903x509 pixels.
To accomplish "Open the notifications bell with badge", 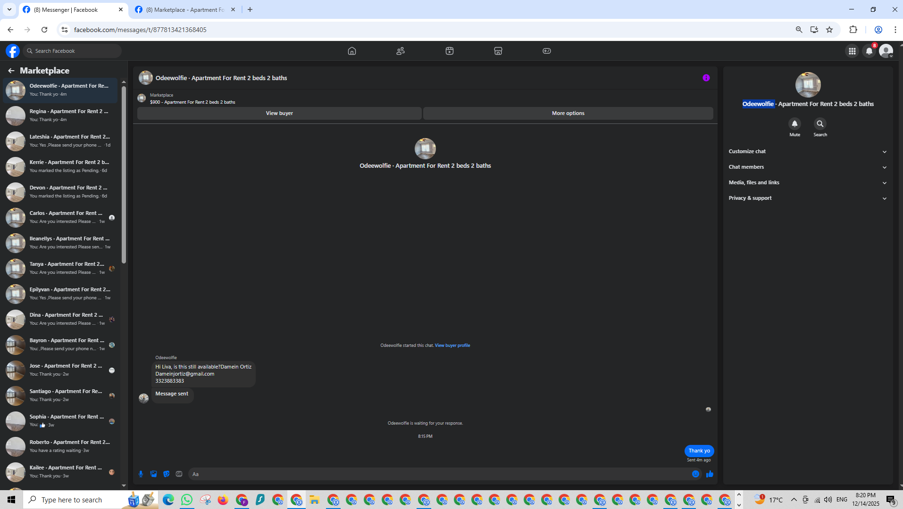I will point(869,51).
